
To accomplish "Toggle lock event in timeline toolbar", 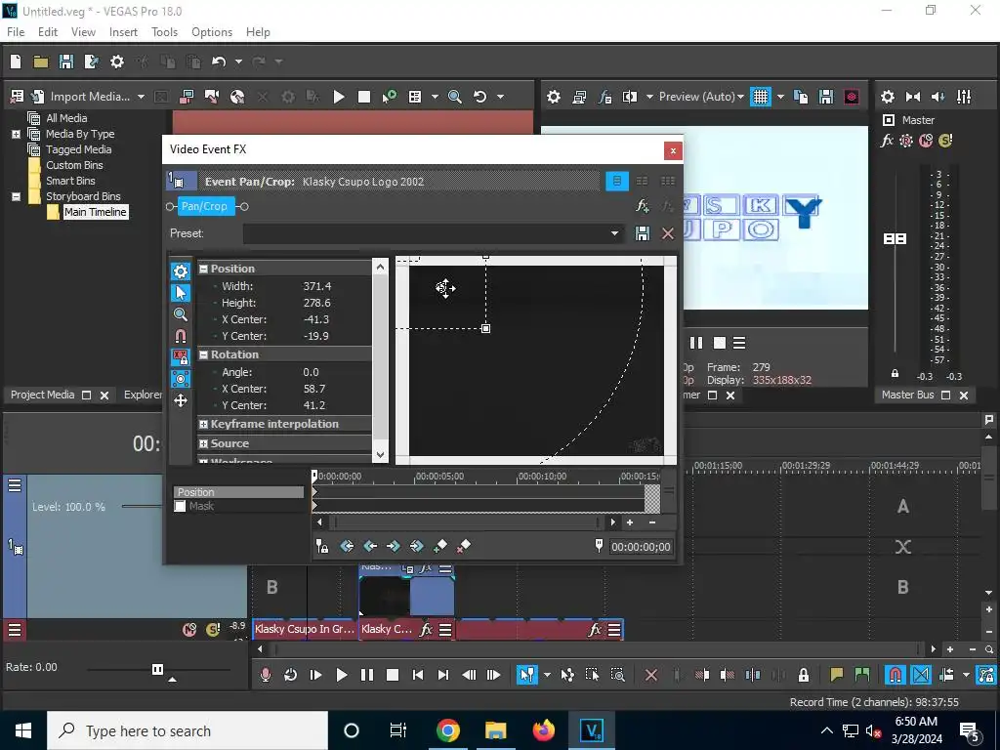I will click(804, 675).
